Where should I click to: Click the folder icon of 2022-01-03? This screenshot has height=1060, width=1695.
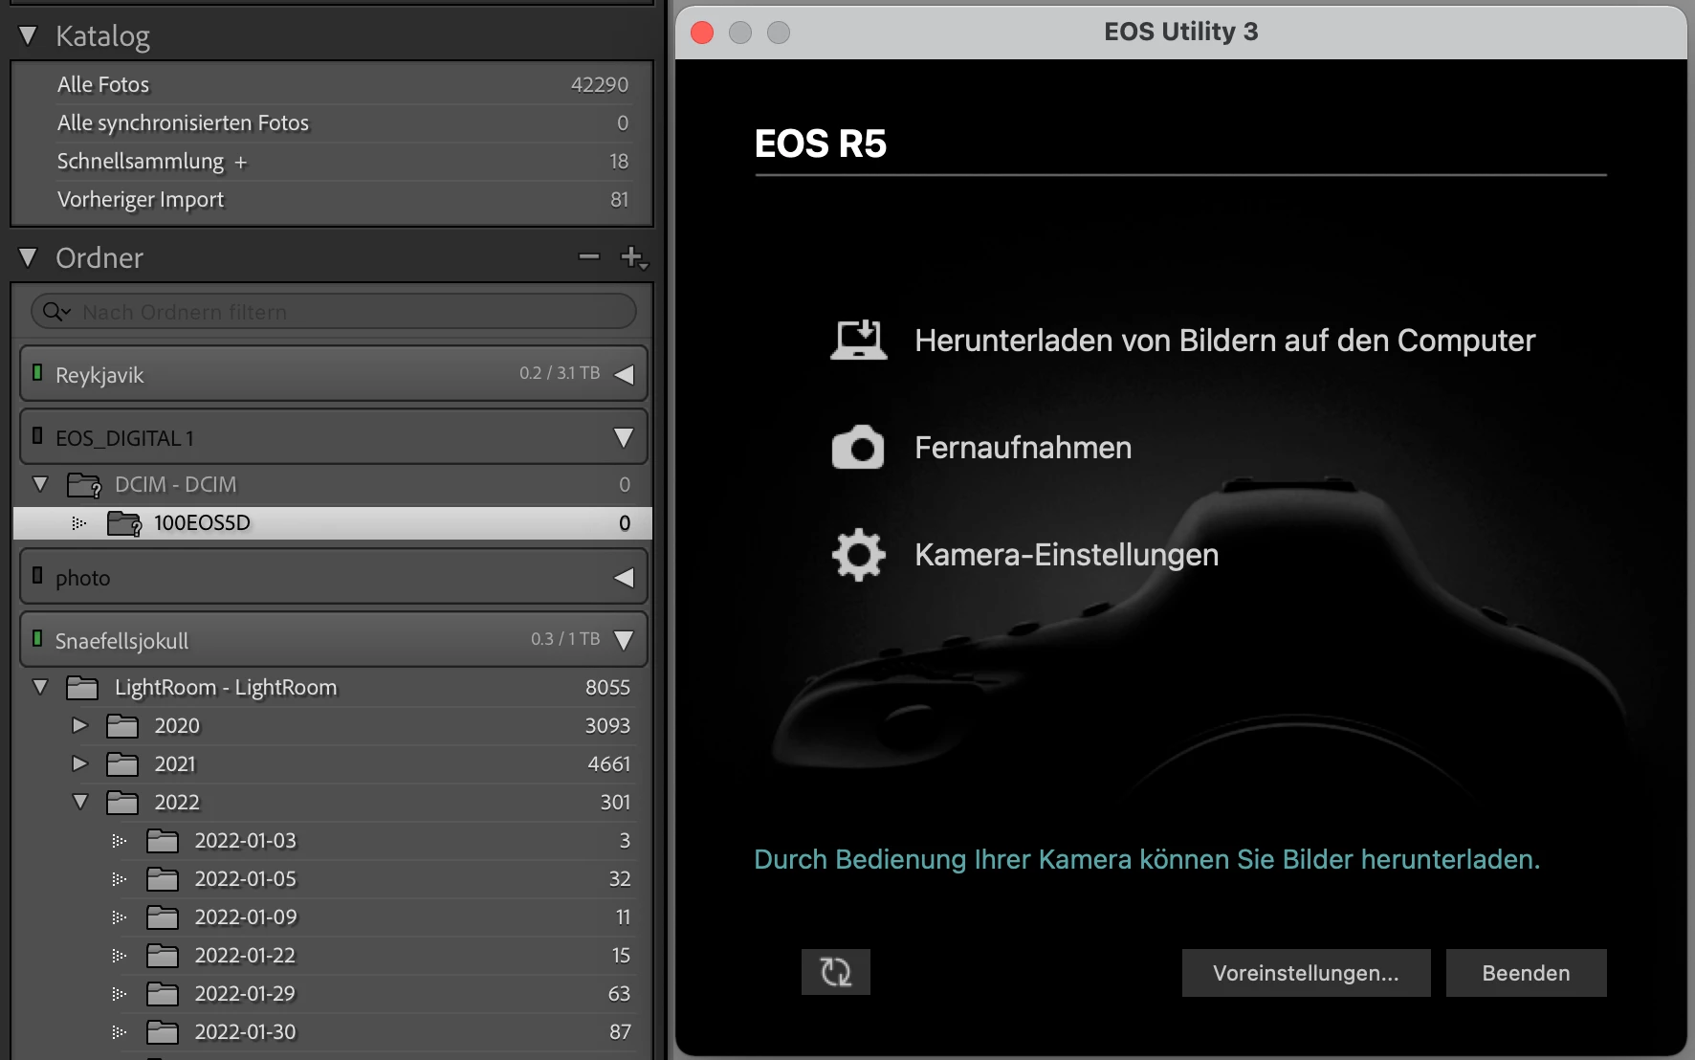click(x=163, y=841)
